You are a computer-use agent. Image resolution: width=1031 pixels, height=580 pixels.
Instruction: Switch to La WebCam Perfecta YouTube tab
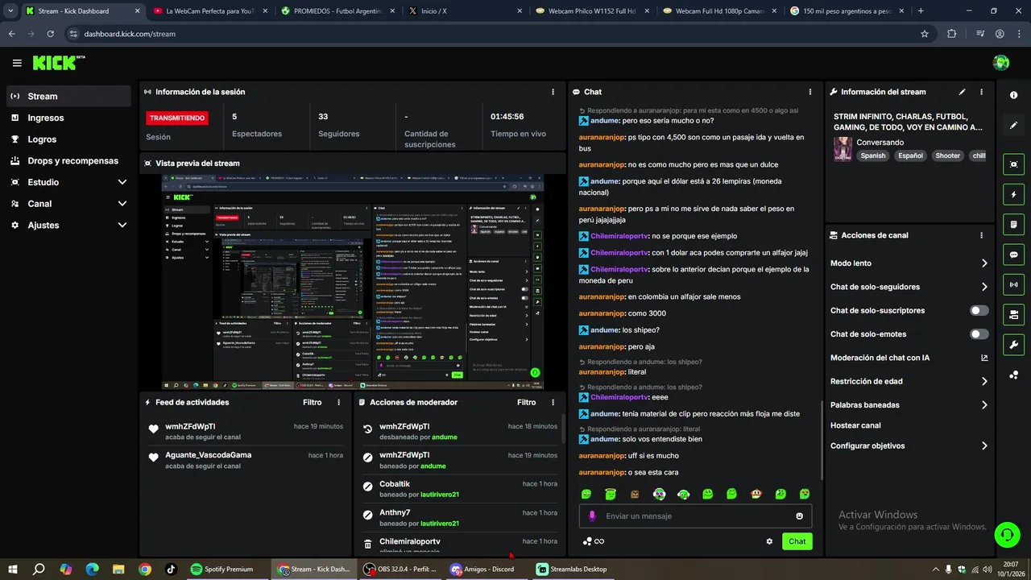(x=209, y=11)
